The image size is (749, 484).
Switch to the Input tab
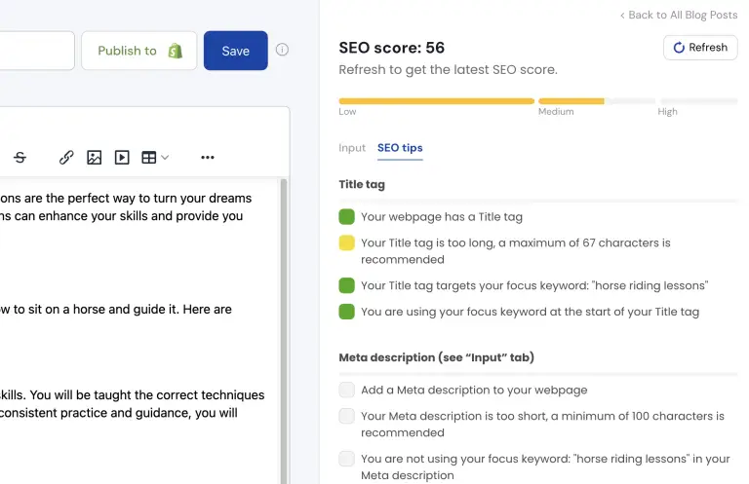352,148
